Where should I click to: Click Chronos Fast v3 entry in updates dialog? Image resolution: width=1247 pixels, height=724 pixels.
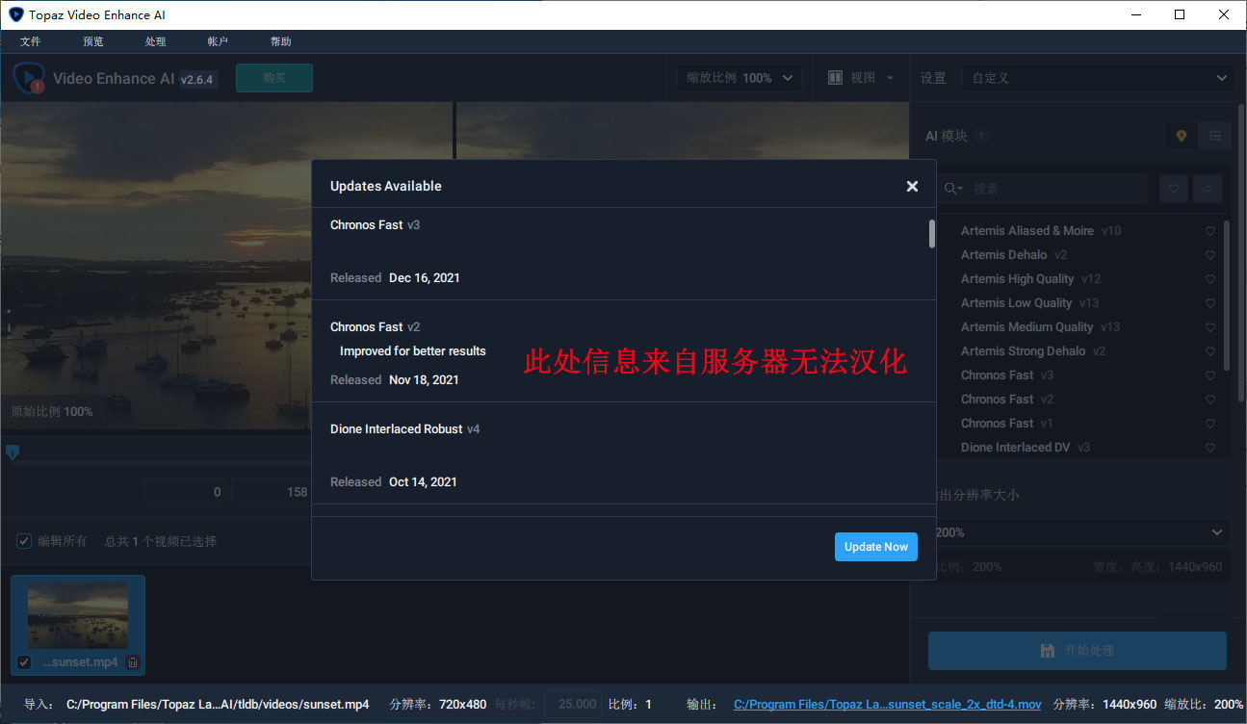[623, 253]
